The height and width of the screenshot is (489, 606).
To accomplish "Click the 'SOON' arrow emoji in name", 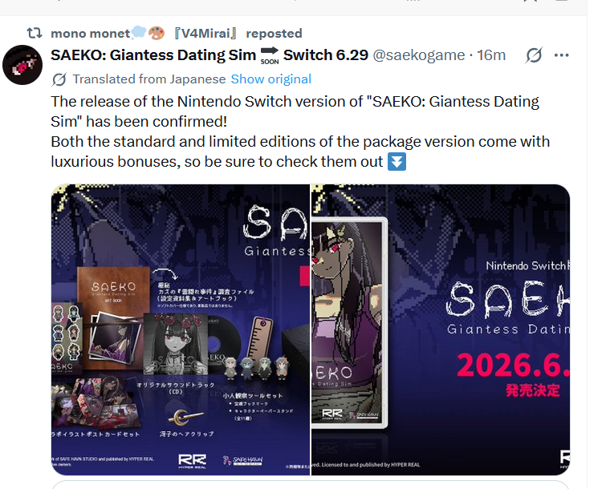I will pyautogui.click(x=270, y=55).
